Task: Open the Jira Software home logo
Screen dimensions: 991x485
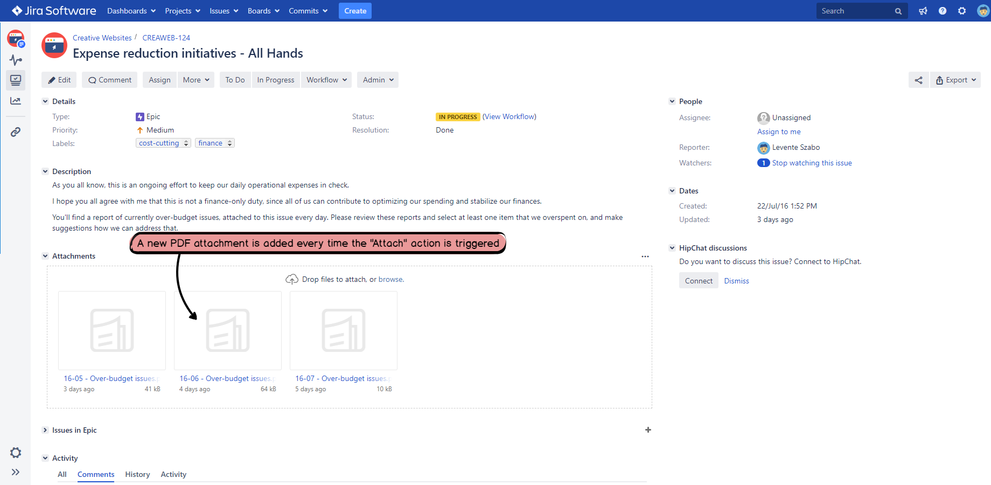Action: pyautogui.click(x=54, y=11)
